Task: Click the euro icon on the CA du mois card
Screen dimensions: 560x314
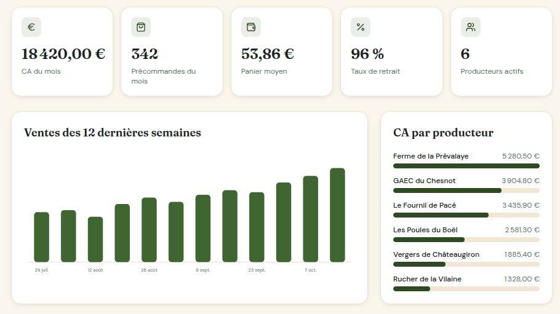Action: (x=31, y=27)
